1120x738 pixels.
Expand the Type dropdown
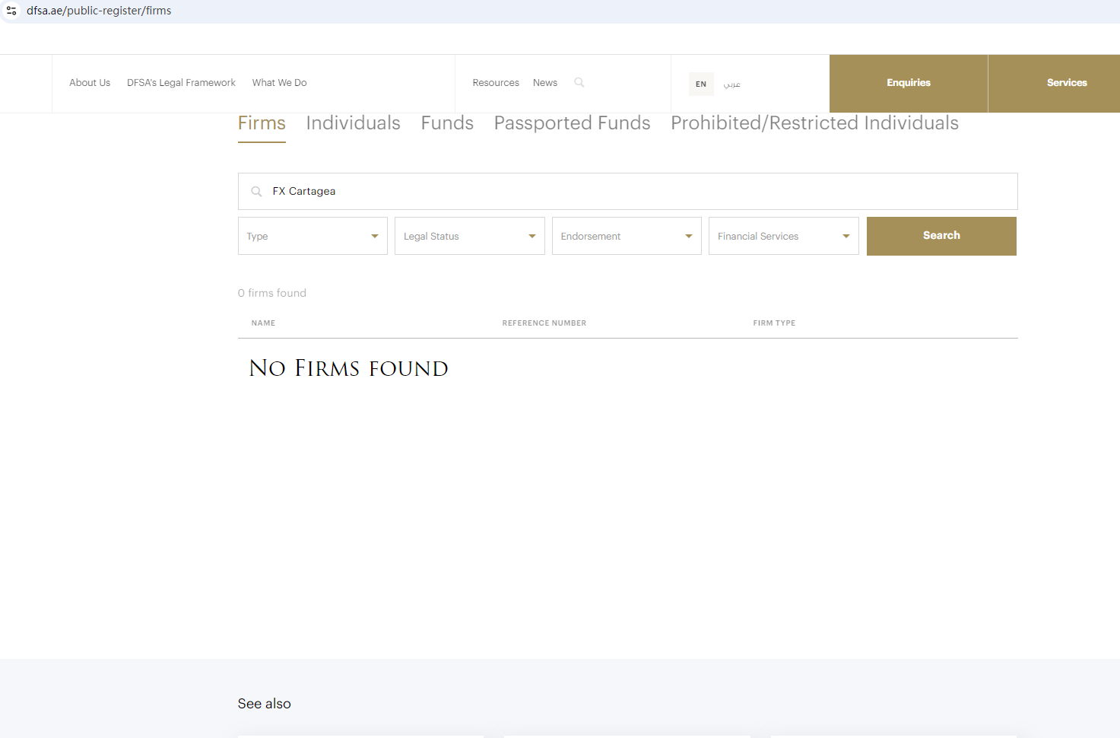click(313, 236)
